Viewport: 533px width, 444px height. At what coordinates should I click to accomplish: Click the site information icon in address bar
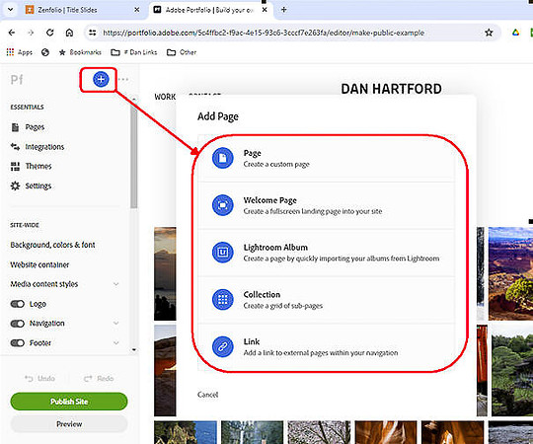pyautogui.click(x=93, y=33)
